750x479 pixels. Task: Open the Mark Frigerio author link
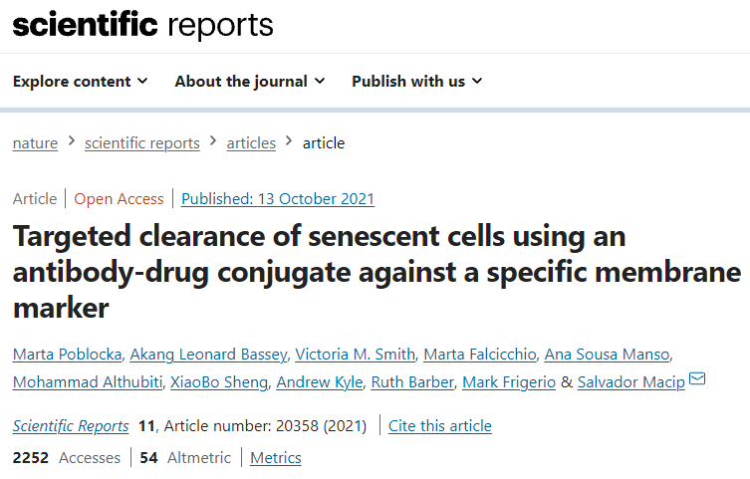(x=509, y=382)
